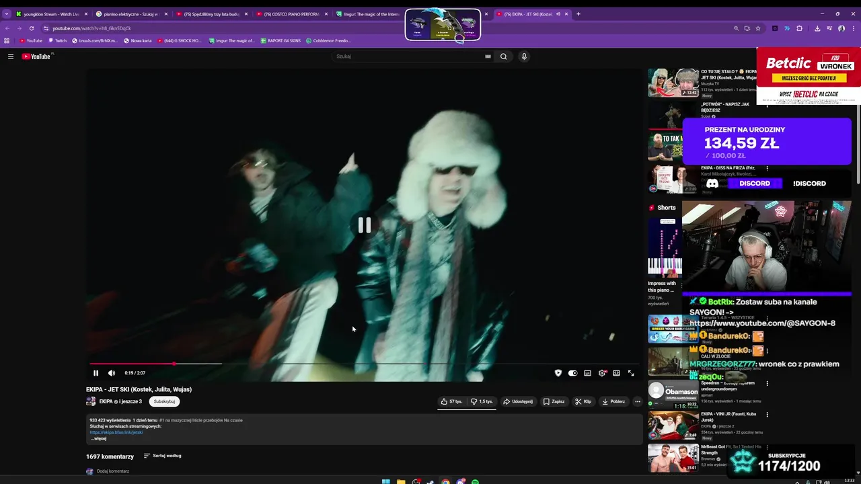Open more actions three-dot menu under video
Screen dimensions: 861x484
click(x=638, y=401)
